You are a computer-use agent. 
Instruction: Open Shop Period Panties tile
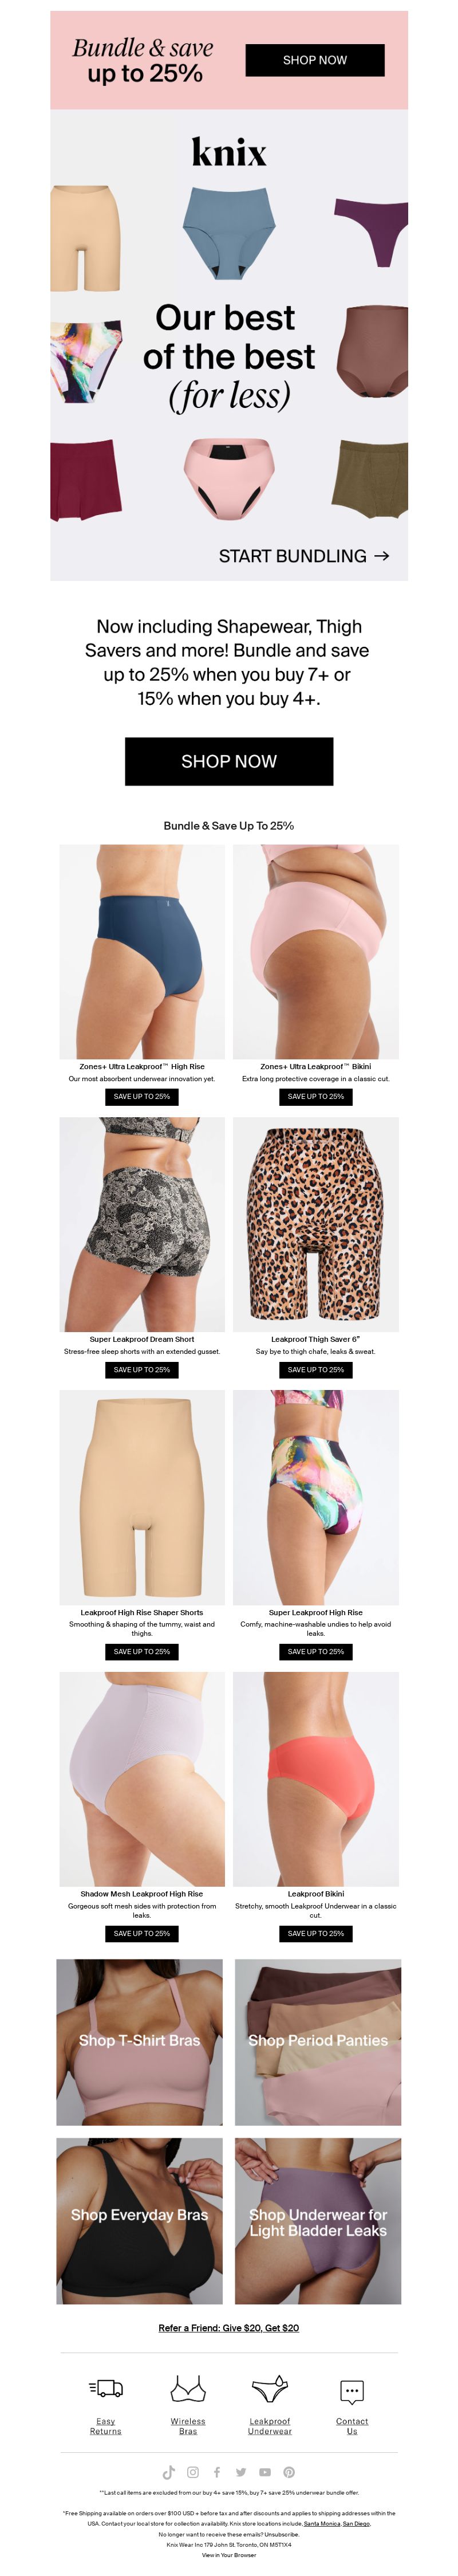pyautogui.click(x=318, y=2041)
